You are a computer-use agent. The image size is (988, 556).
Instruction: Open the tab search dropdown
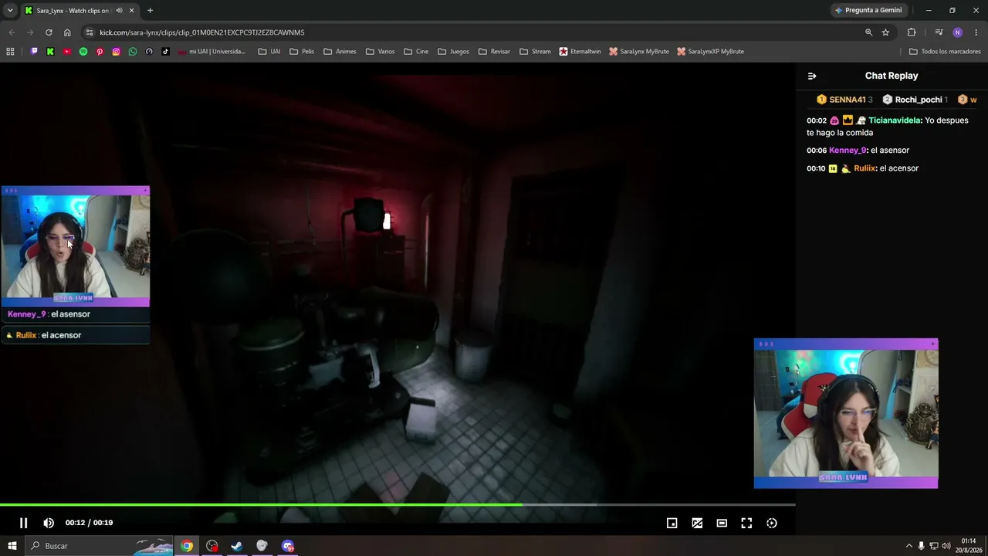click(x=10, y=10)
